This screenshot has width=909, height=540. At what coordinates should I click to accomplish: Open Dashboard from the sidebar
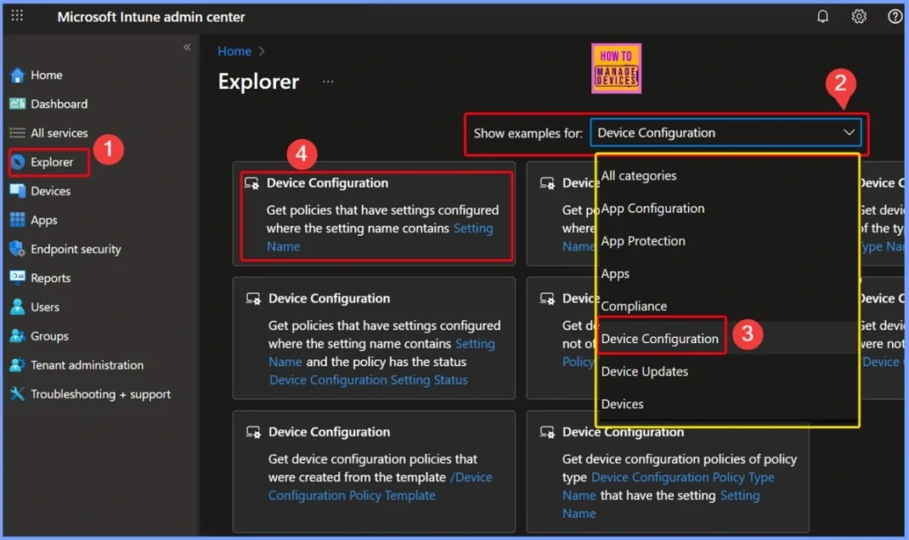coord(59,104)
